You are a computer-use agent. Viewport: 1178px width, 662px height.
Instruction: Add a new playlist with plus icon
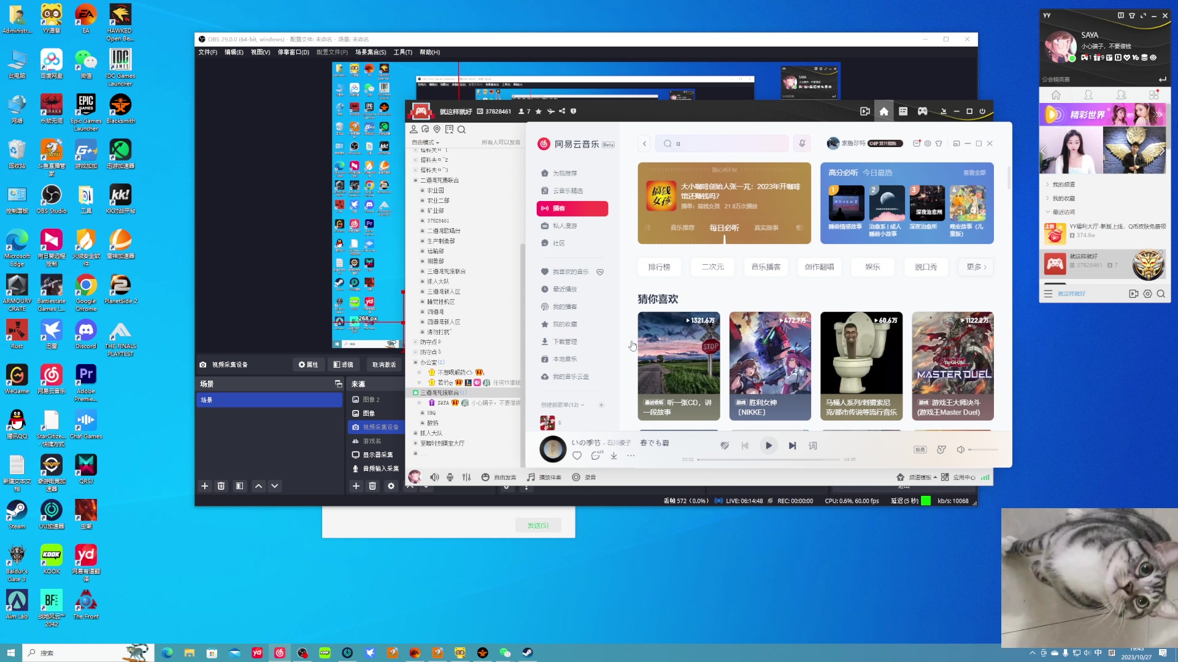click(x=601, y=405)
